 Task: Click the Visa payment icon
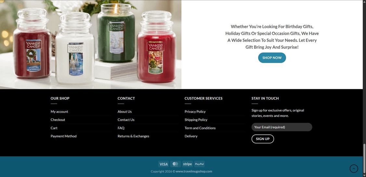pyautogui.click(x=163, y=164)
